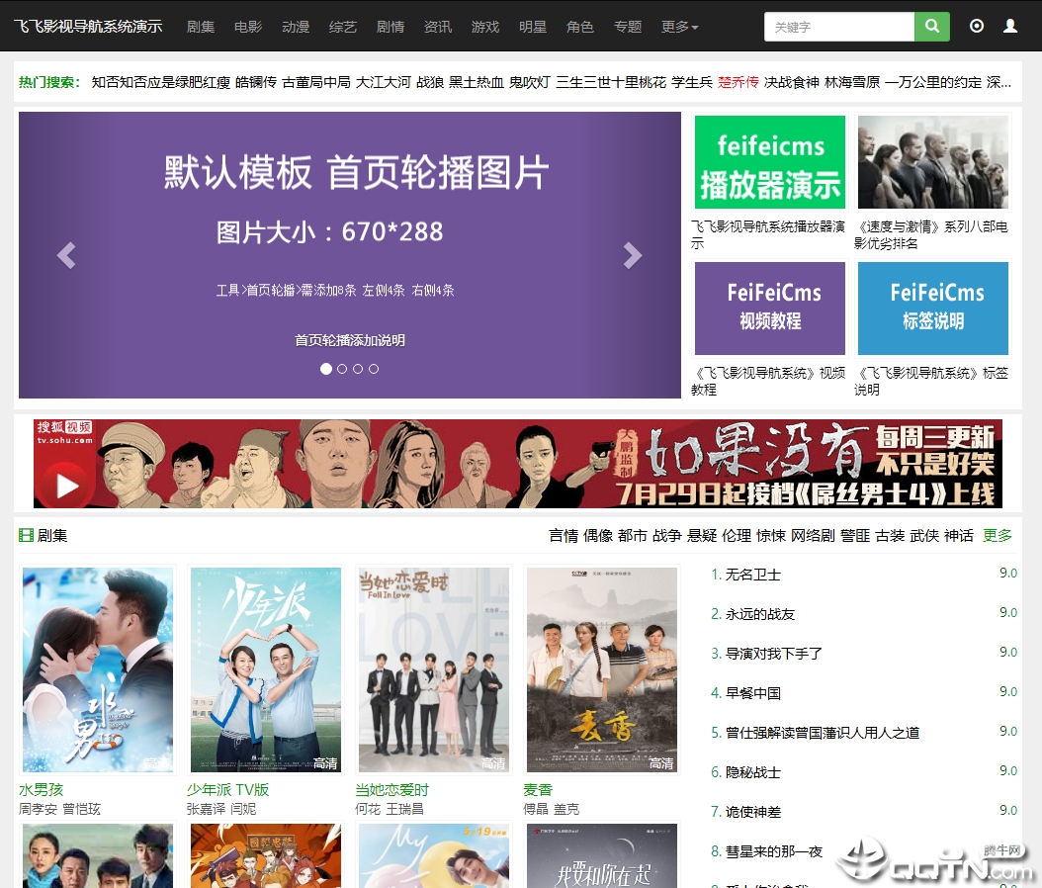
Task: Open ranked item 永远的战友
Action: [x=760, y=614]
